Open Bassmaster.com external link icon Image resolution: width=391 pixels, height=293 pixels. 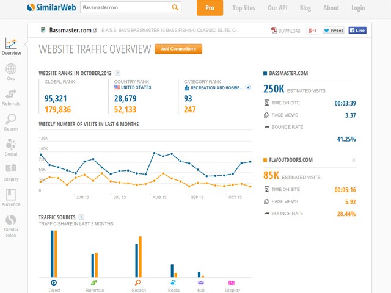point(95,31)
